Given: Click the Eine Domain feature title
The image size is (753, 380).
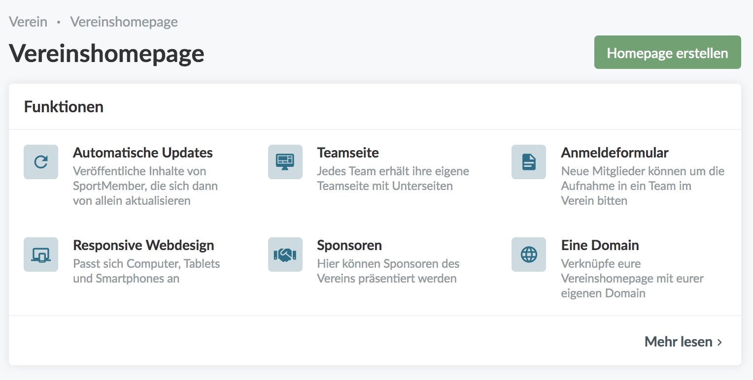Looking at the screenshot, I should (x=600, y=245).
